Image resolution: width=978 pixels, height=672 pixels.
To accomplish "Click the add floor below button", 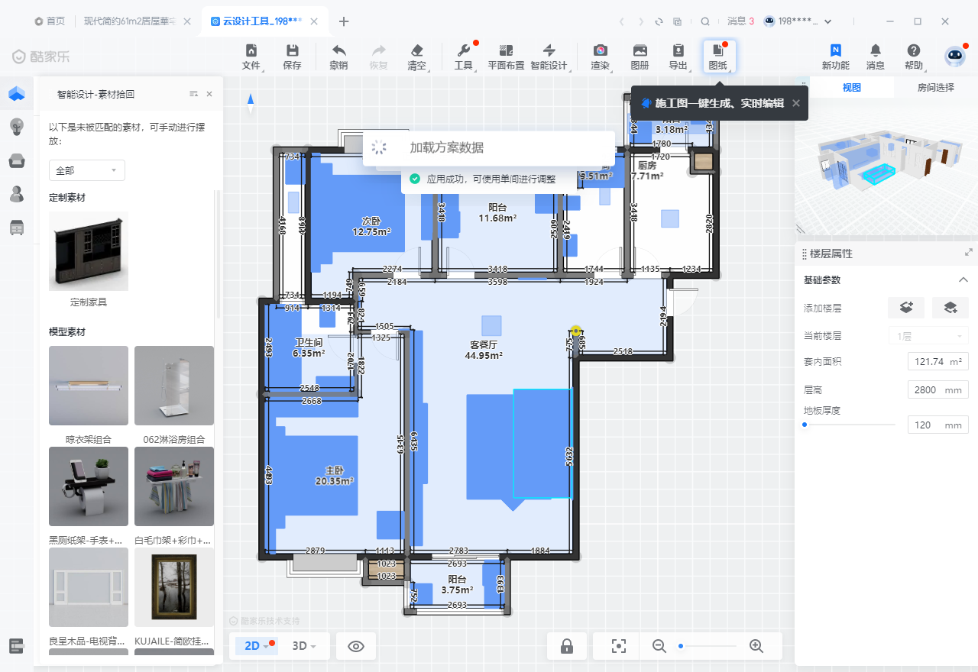I will [x=950, y=308].
